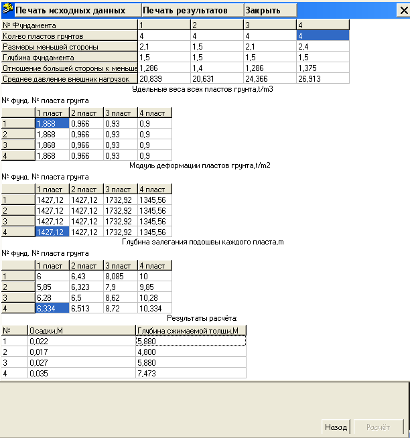Select depth cell 8,62
410x438 pixels.
[121, 297]
